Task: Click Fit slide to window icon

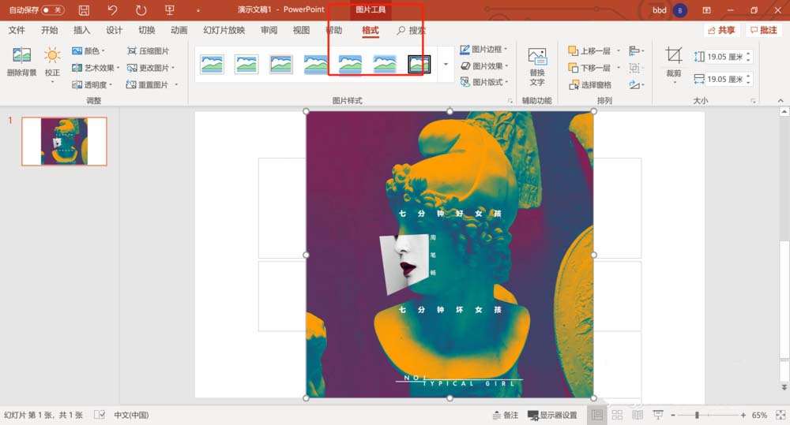Action: tap(781, 415)
